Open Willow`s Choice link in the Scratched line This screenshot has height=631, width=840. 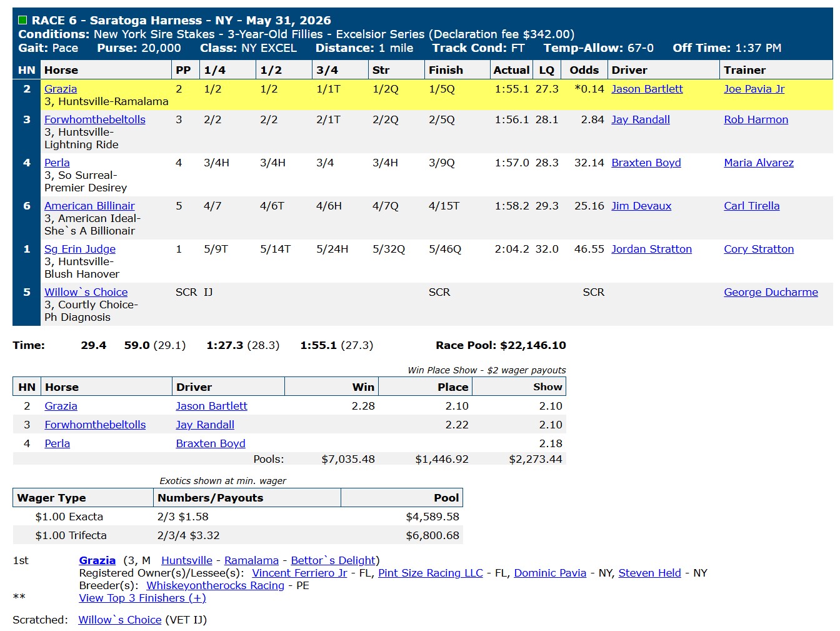pyautogui.click(x=120, y=620)
